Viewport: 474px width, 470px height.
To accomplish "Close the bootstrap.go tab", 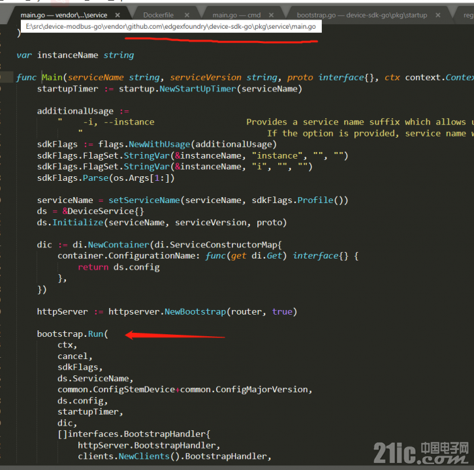I will pyautogui.click(x=437, y=15).
